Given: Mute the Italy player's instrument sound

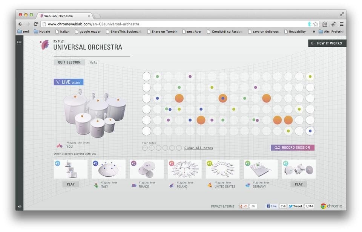Looking at the screenshot, I should coord(95,163).
